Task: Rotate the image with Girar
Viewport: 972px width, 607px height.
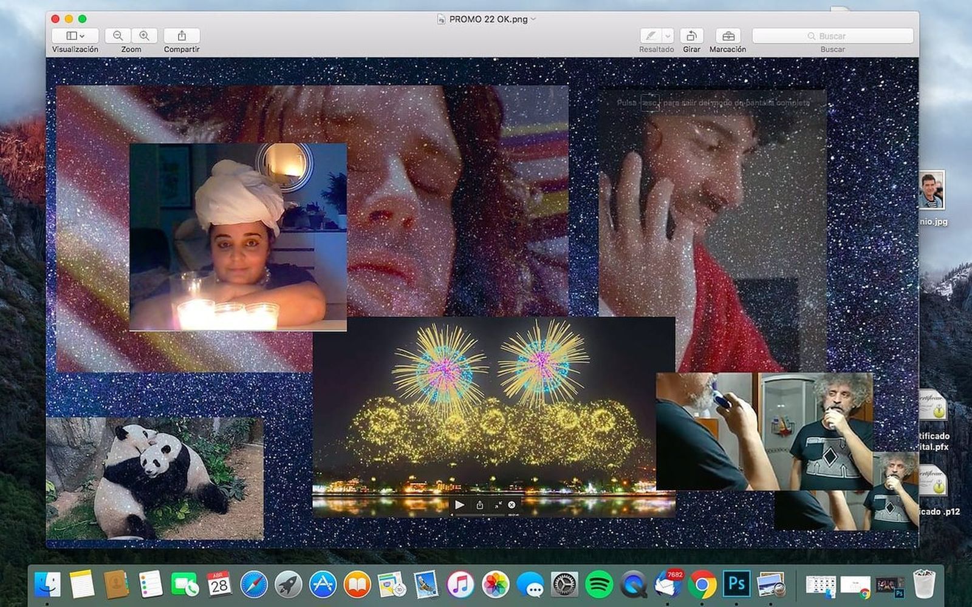Action: point(691,36)
